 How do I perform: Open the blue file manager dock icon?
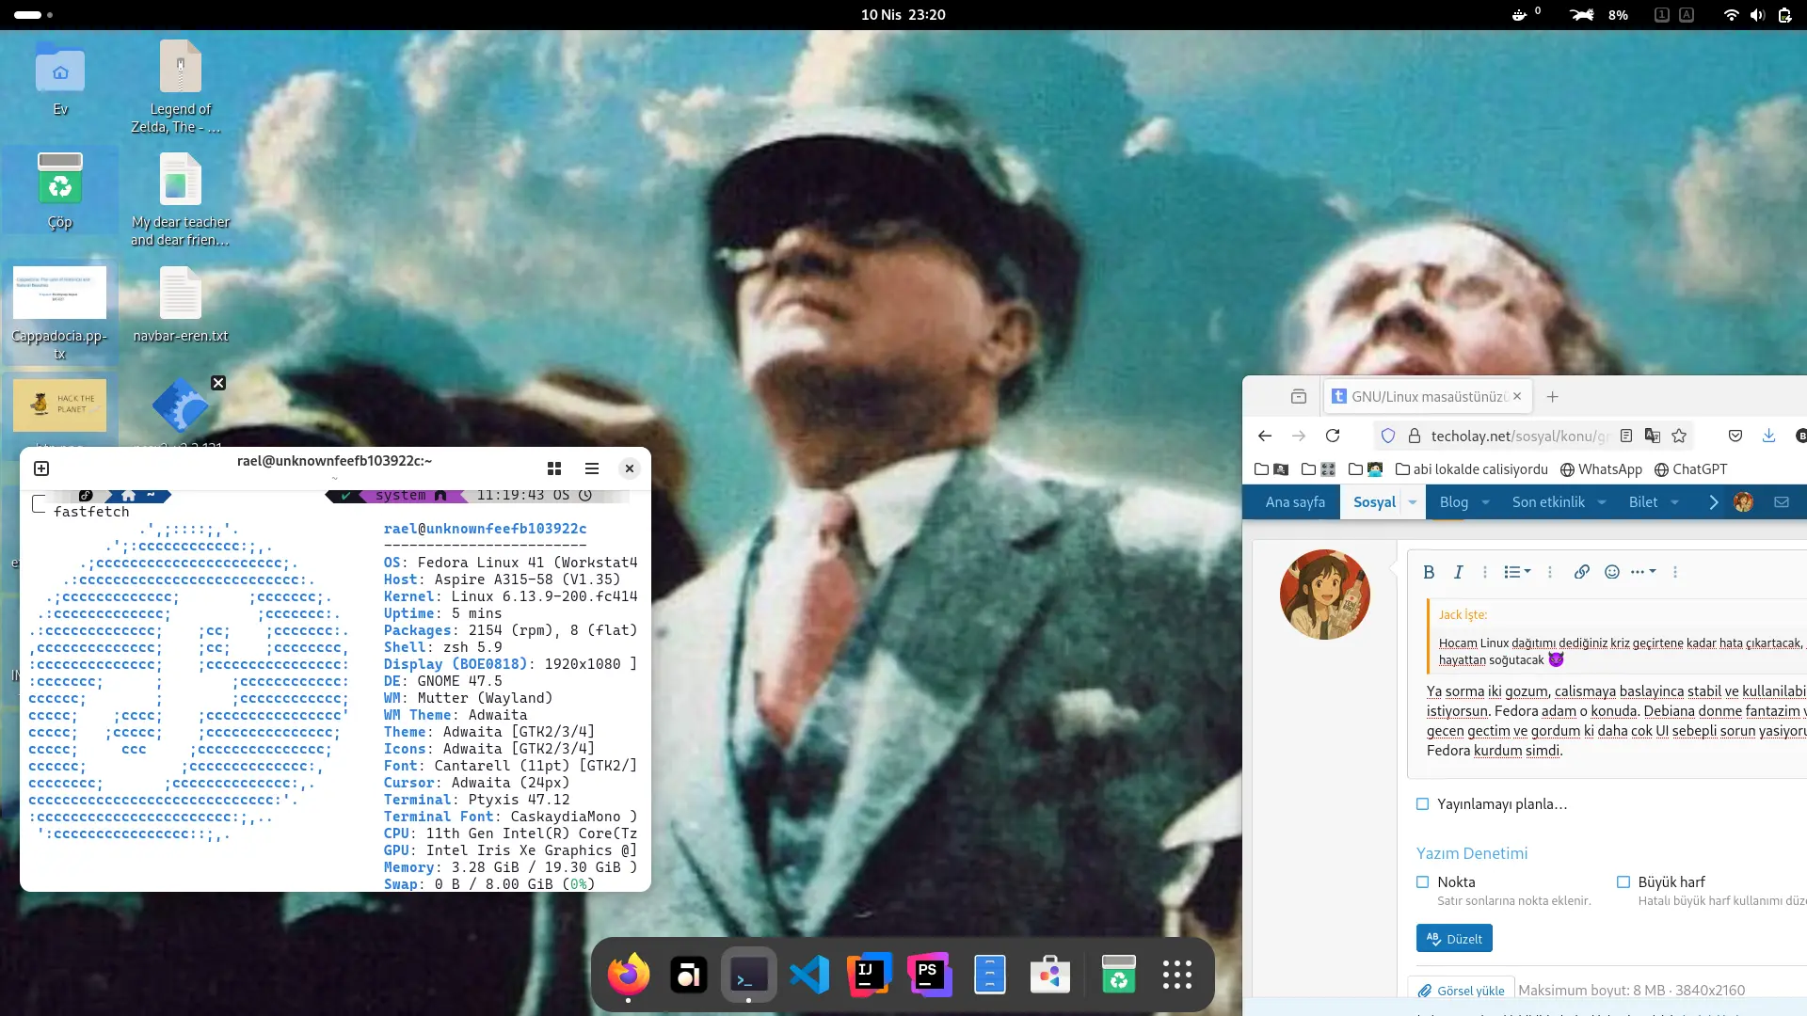click(x=989, y=975)
